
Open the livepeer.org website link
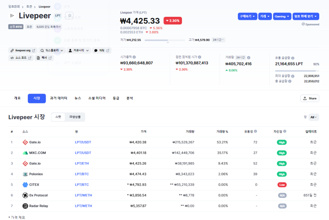coord(23,50)
